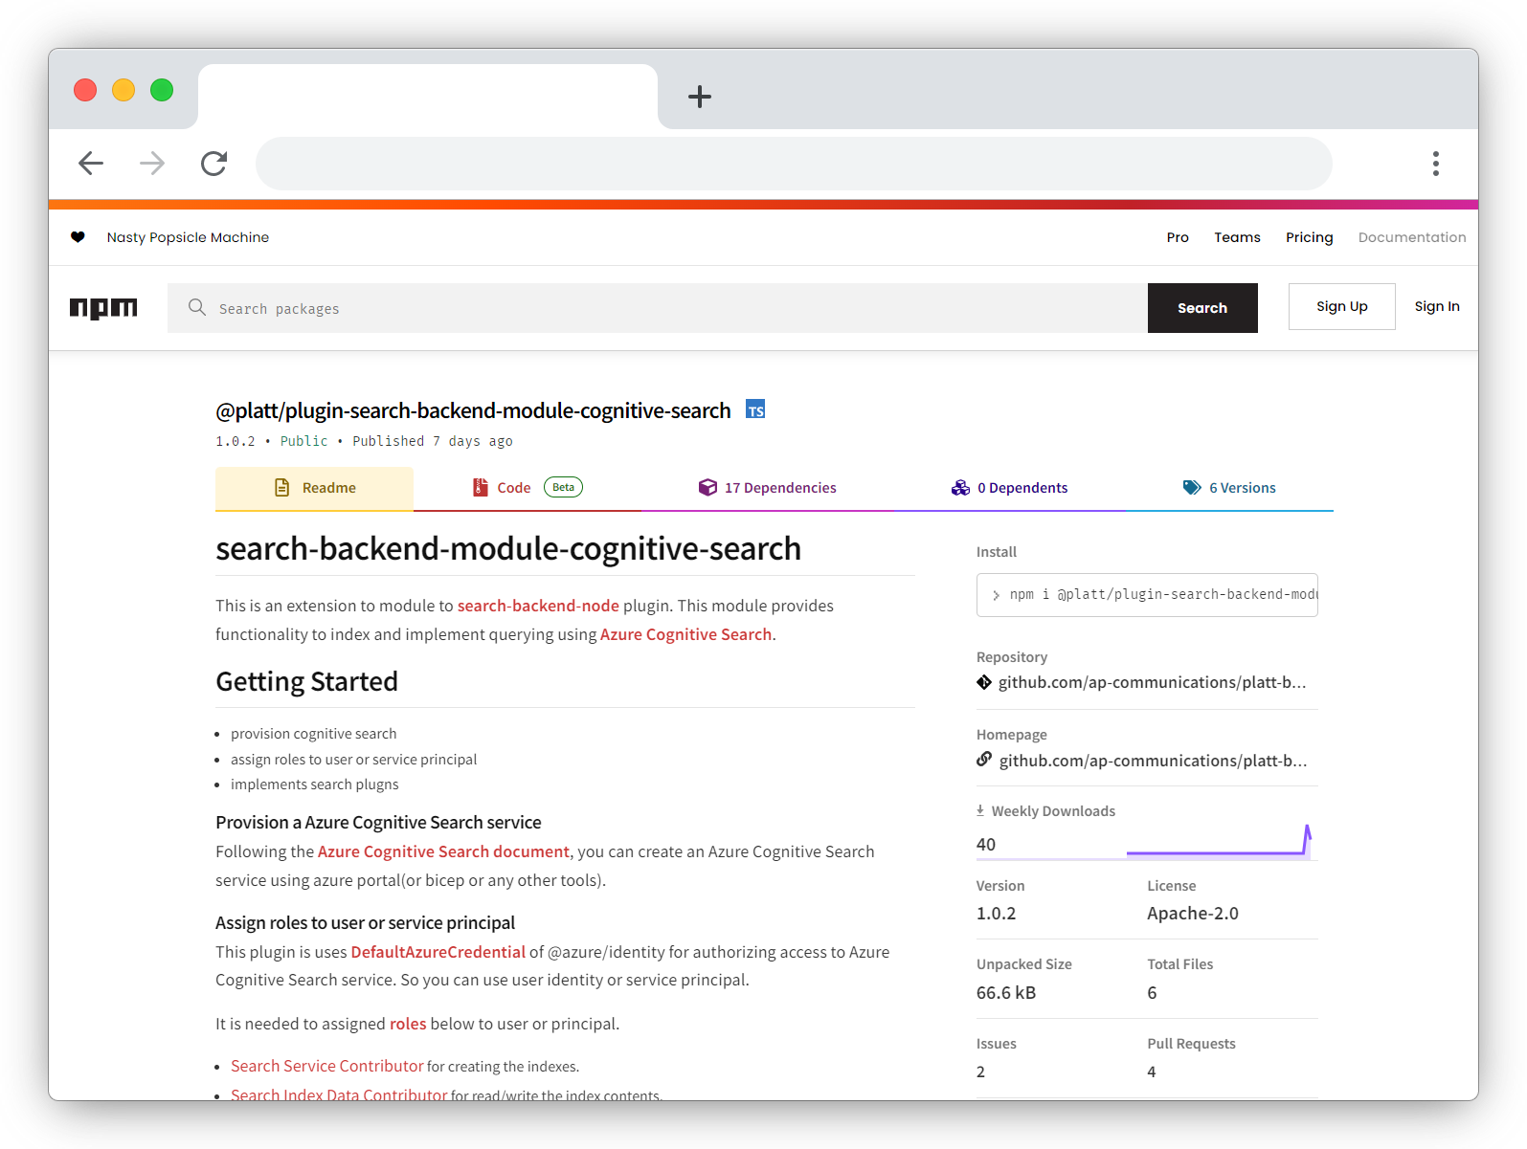Open a new browser tab with plus

point(700,97)
